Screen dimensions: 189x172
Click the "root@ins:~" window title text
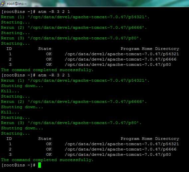(17, 4)
